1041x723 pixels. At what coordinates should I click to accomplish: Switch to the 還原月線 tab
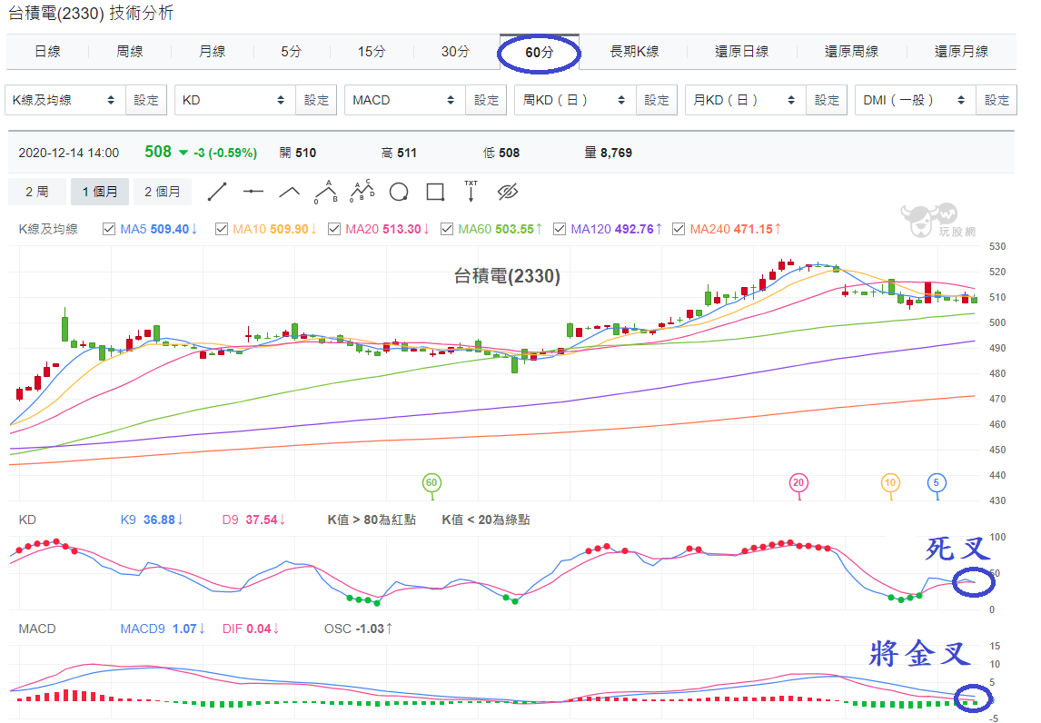point(961,52)
